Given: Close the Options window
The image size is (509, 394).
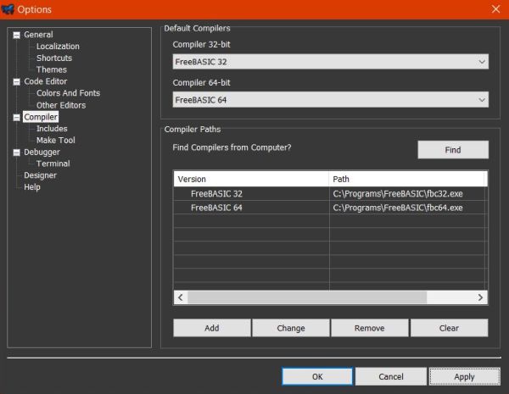Looking at the screenshot, I should 495,9.
